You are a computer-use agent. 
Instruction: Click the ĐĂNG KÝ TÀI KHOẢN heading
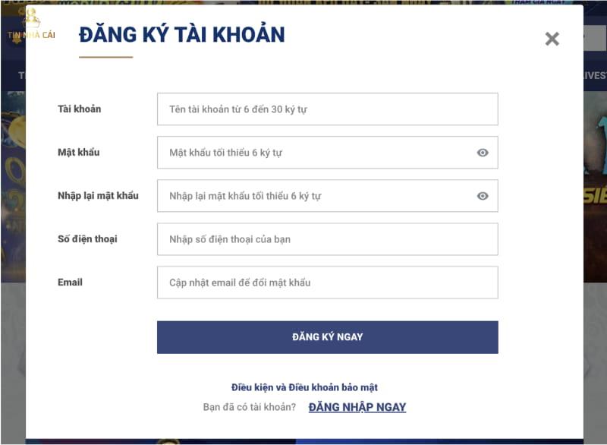(182, 35)
